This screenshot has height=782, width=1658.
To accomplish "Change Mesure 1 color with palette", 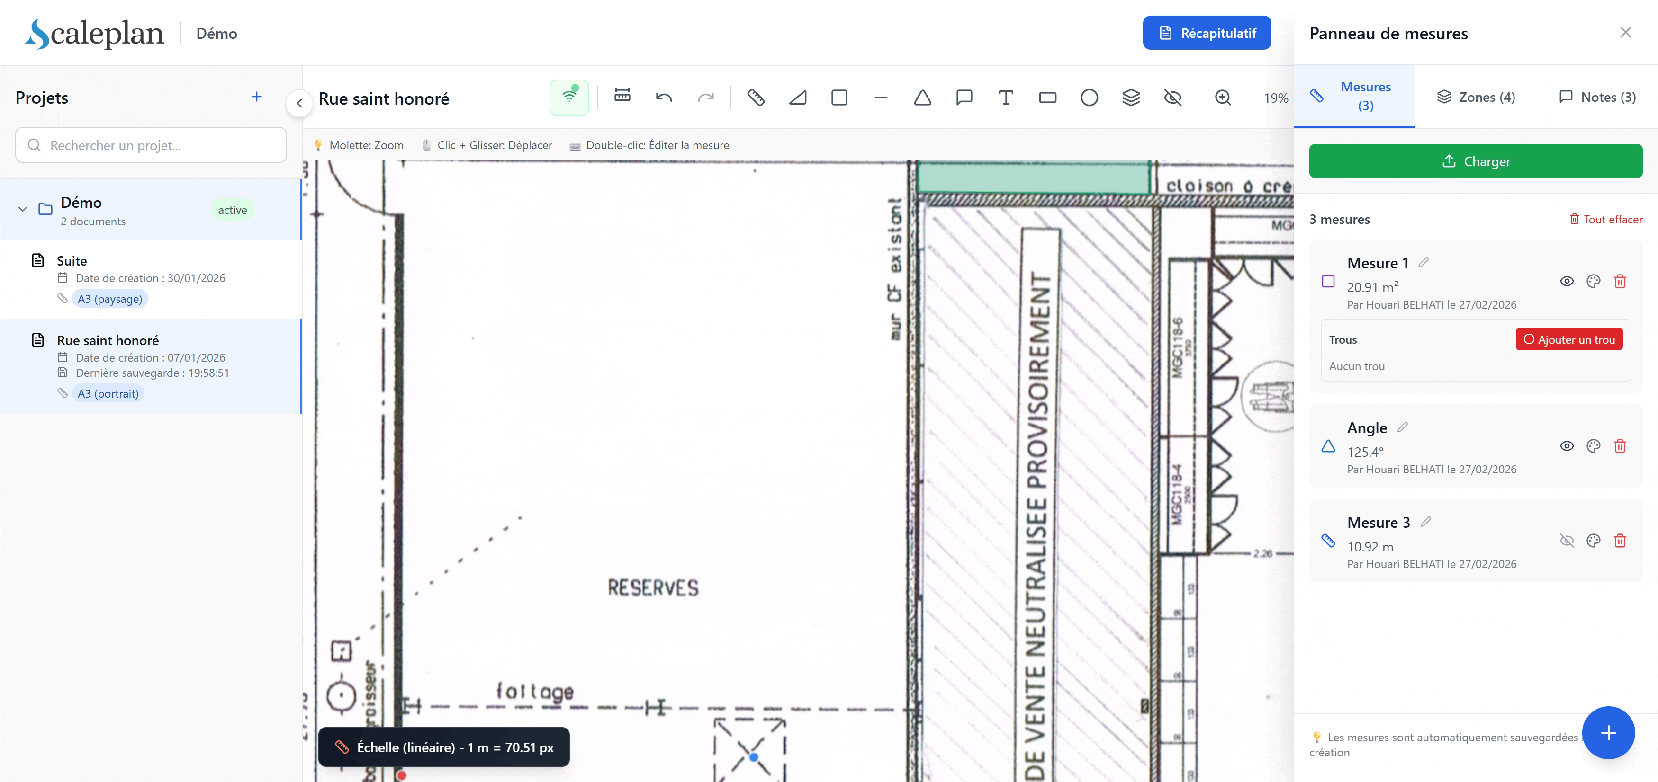I will (x=1593, y=281).
